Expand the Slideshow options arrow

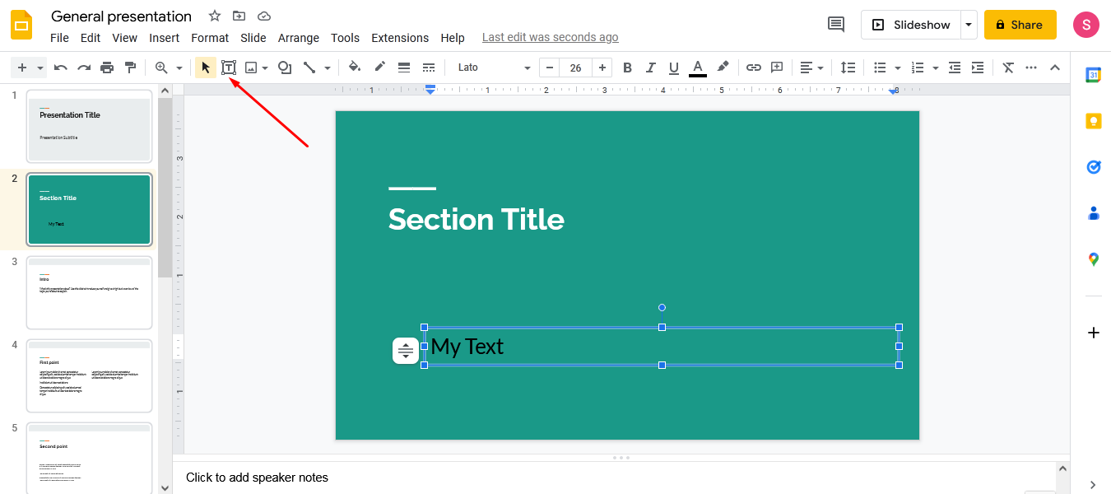click(969, 25)
